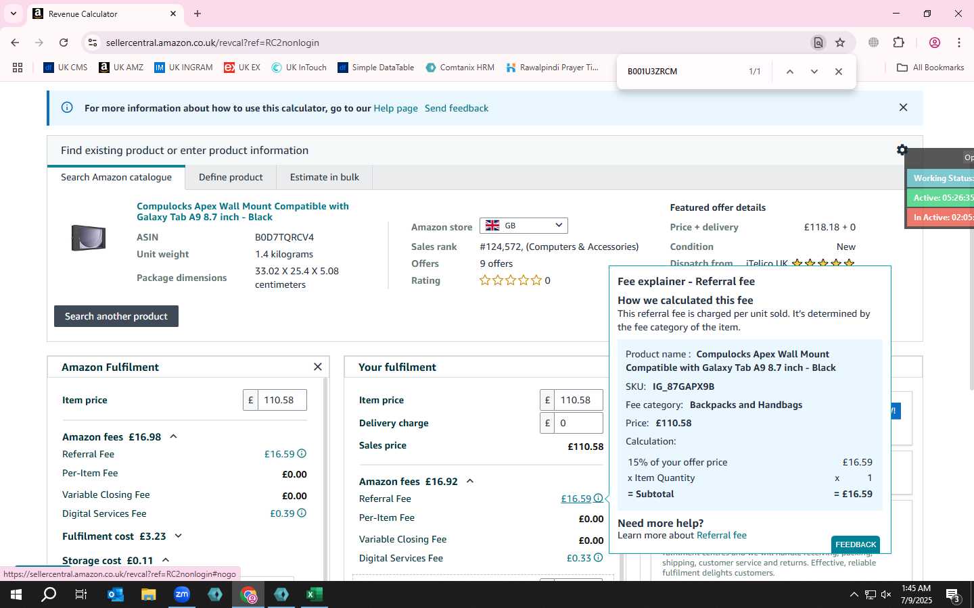
Task: Go to next find-in-page result
Action: pos(814,72)
